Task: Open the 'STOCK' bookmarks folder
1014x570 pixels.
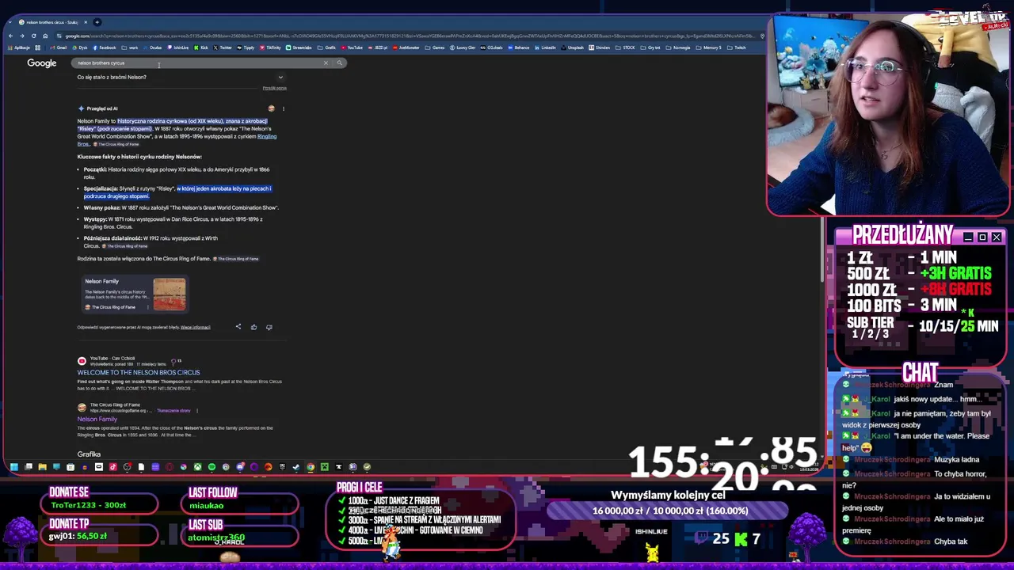Action: (624, 47)
